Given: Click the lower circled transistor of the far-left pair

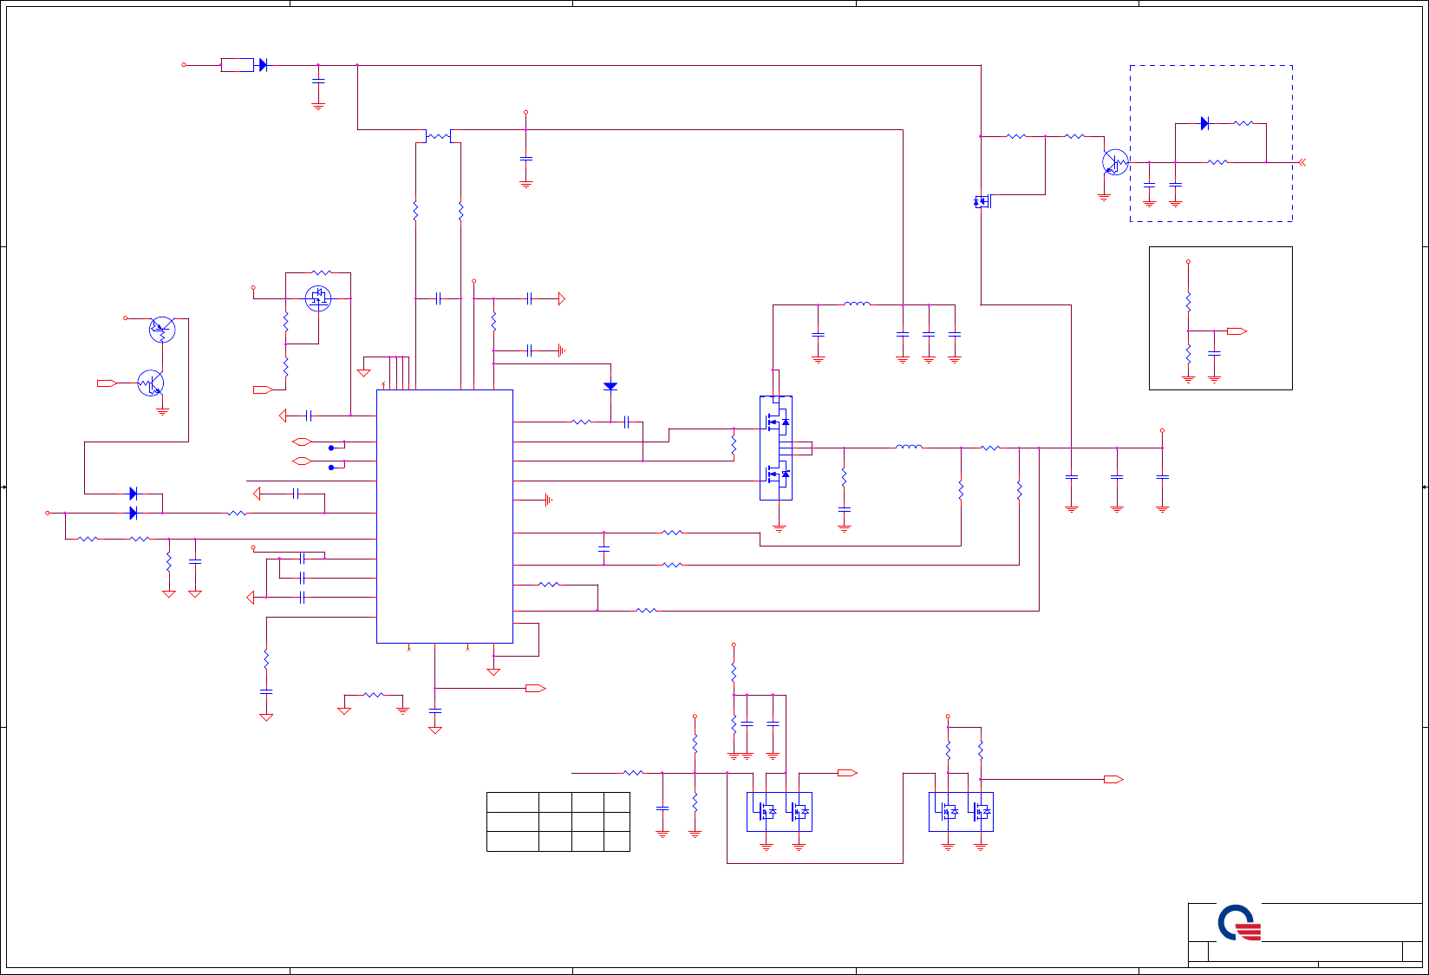Looking at the screenshot, I should point(151,383).
